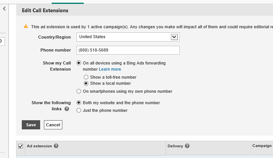Open the Country/Region dropdown
This screenshot has height=158, width=273.
[x=128, y=37]
